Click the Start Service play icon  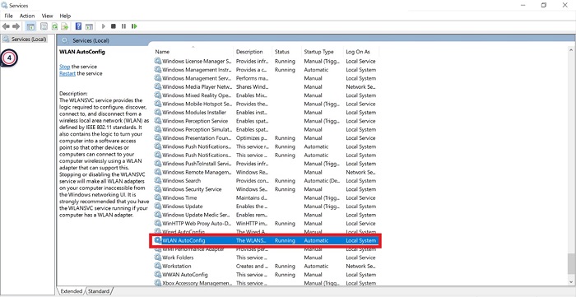coord(104,26)
